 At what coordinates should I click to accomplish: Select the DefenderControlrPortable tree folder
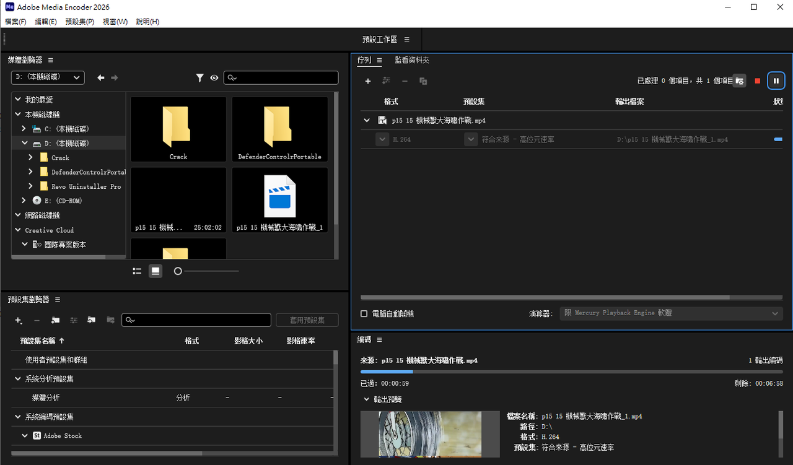pos(89,172)
